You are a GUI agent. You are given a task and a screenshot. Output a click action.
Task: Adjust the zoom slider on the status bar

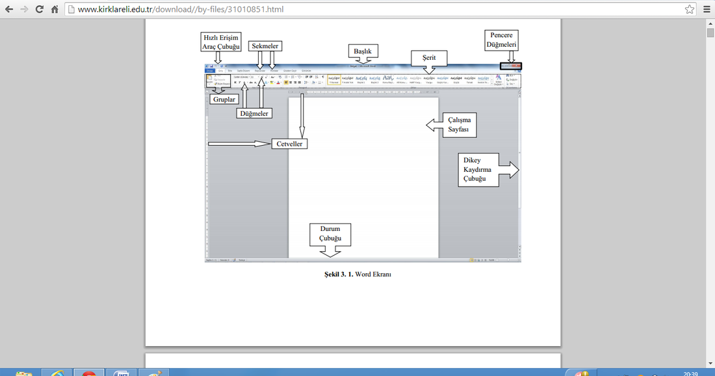[508, 260]
